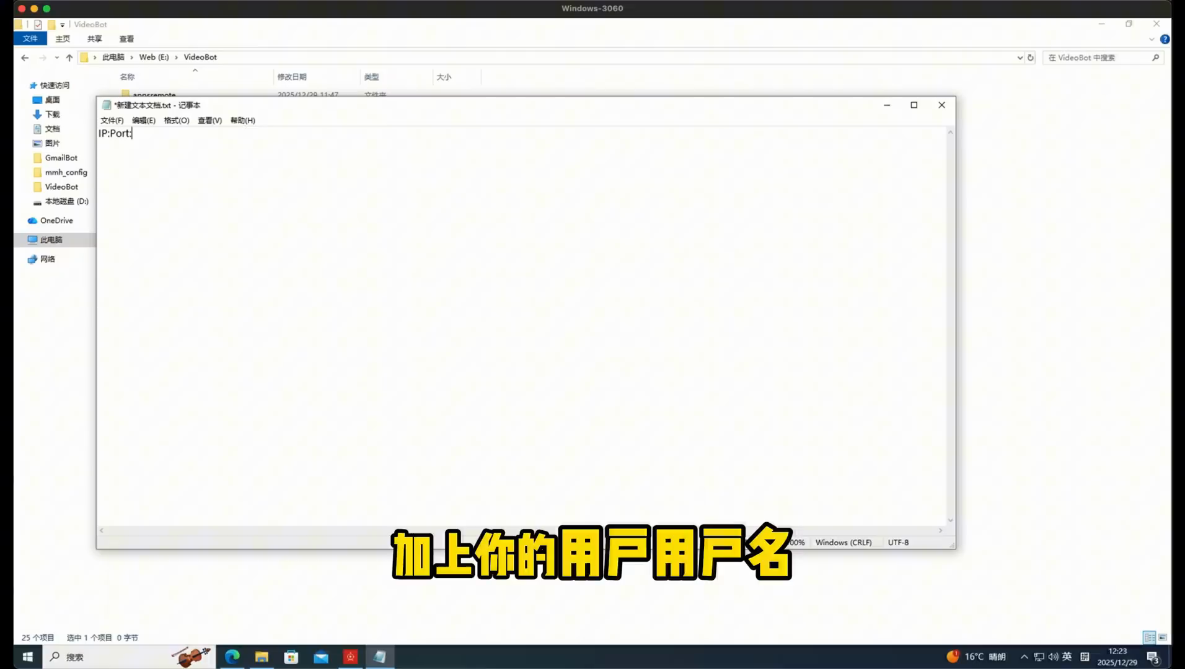The width and height of the screenshot is (1185, 669).
Task: Click in the Notepad text area
Action: point(522,326)
